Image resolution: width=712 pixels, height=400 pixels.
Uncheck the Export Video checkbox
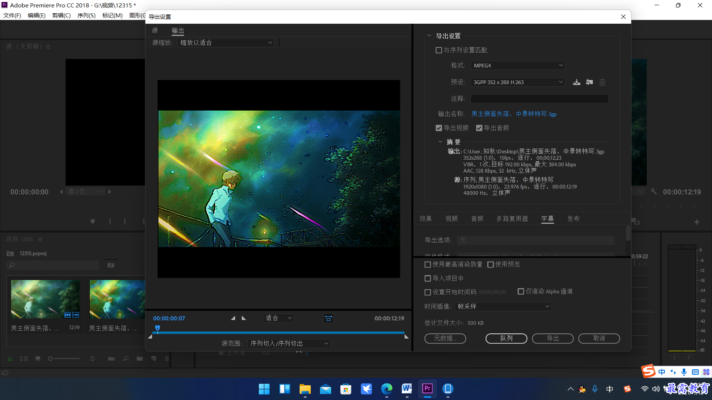coord(439,128)
